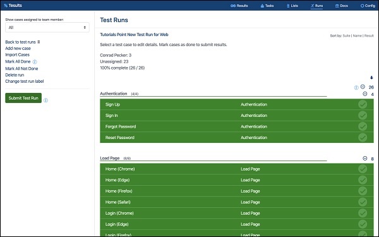Collapse the Load Page suite group

[365, 159]
